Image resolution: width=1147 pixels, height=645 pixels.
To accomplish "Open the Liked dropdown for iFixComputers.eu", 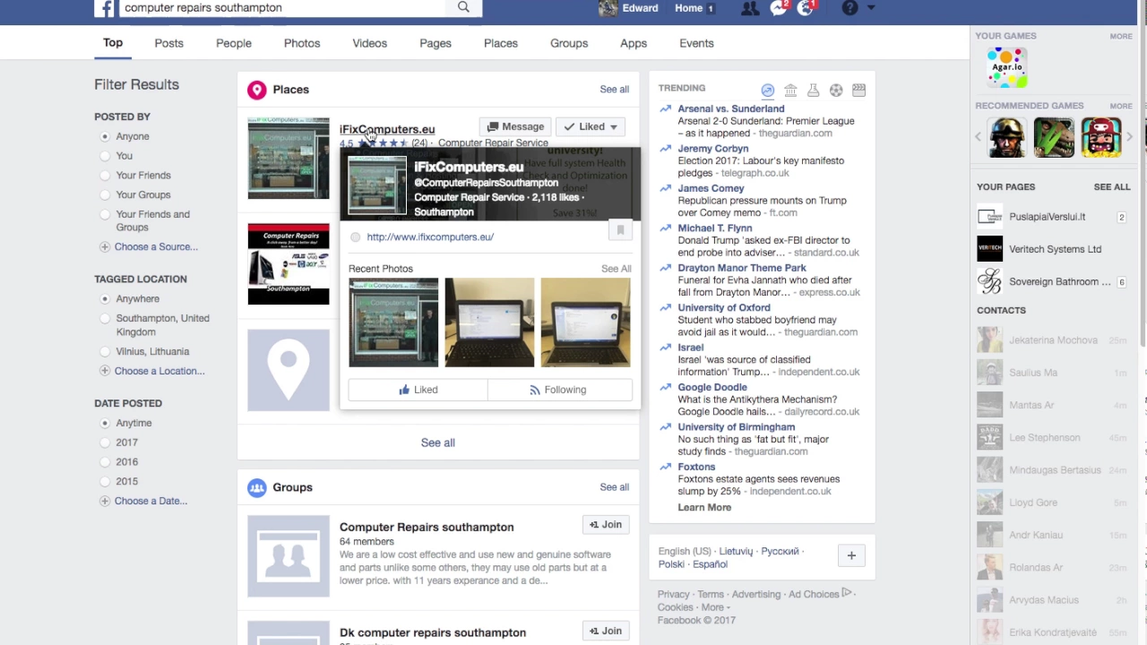I will [590, 126].
